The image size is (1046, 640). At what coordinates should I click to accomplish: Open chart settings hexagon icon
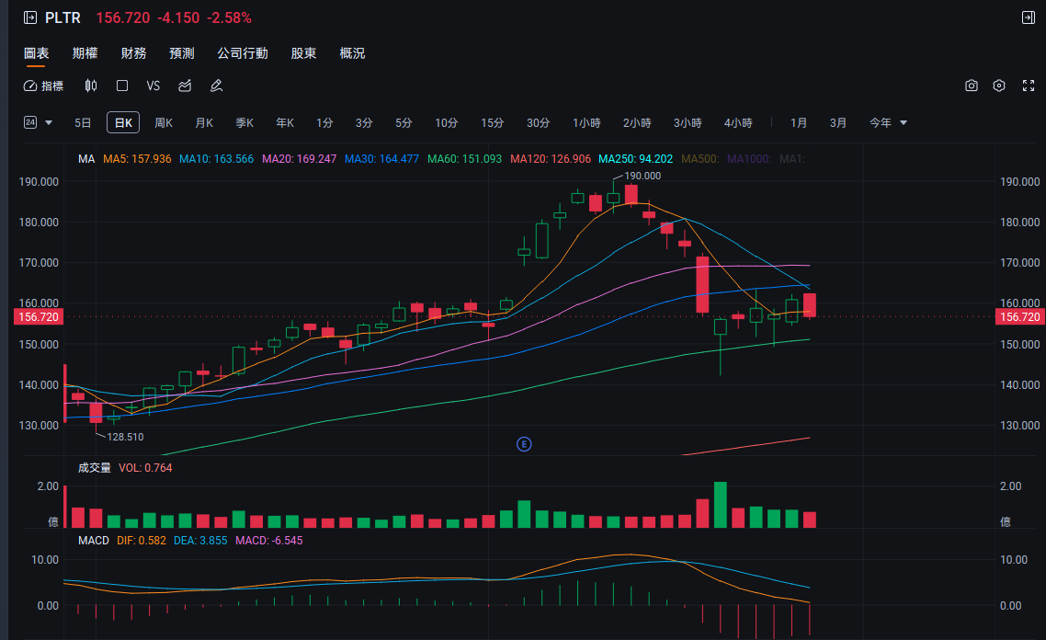click(999, 86)
